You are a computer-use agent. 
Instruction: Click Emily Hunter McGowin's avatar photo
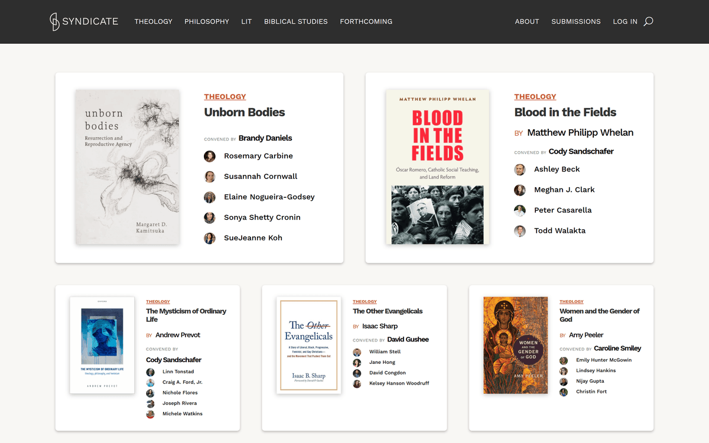click(564, 360)
